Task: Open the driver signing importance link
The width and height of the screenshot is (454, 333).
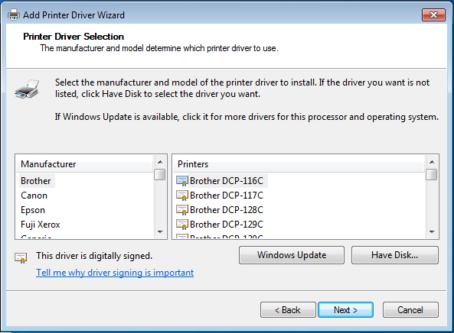Action: click(x=115, y=273)
